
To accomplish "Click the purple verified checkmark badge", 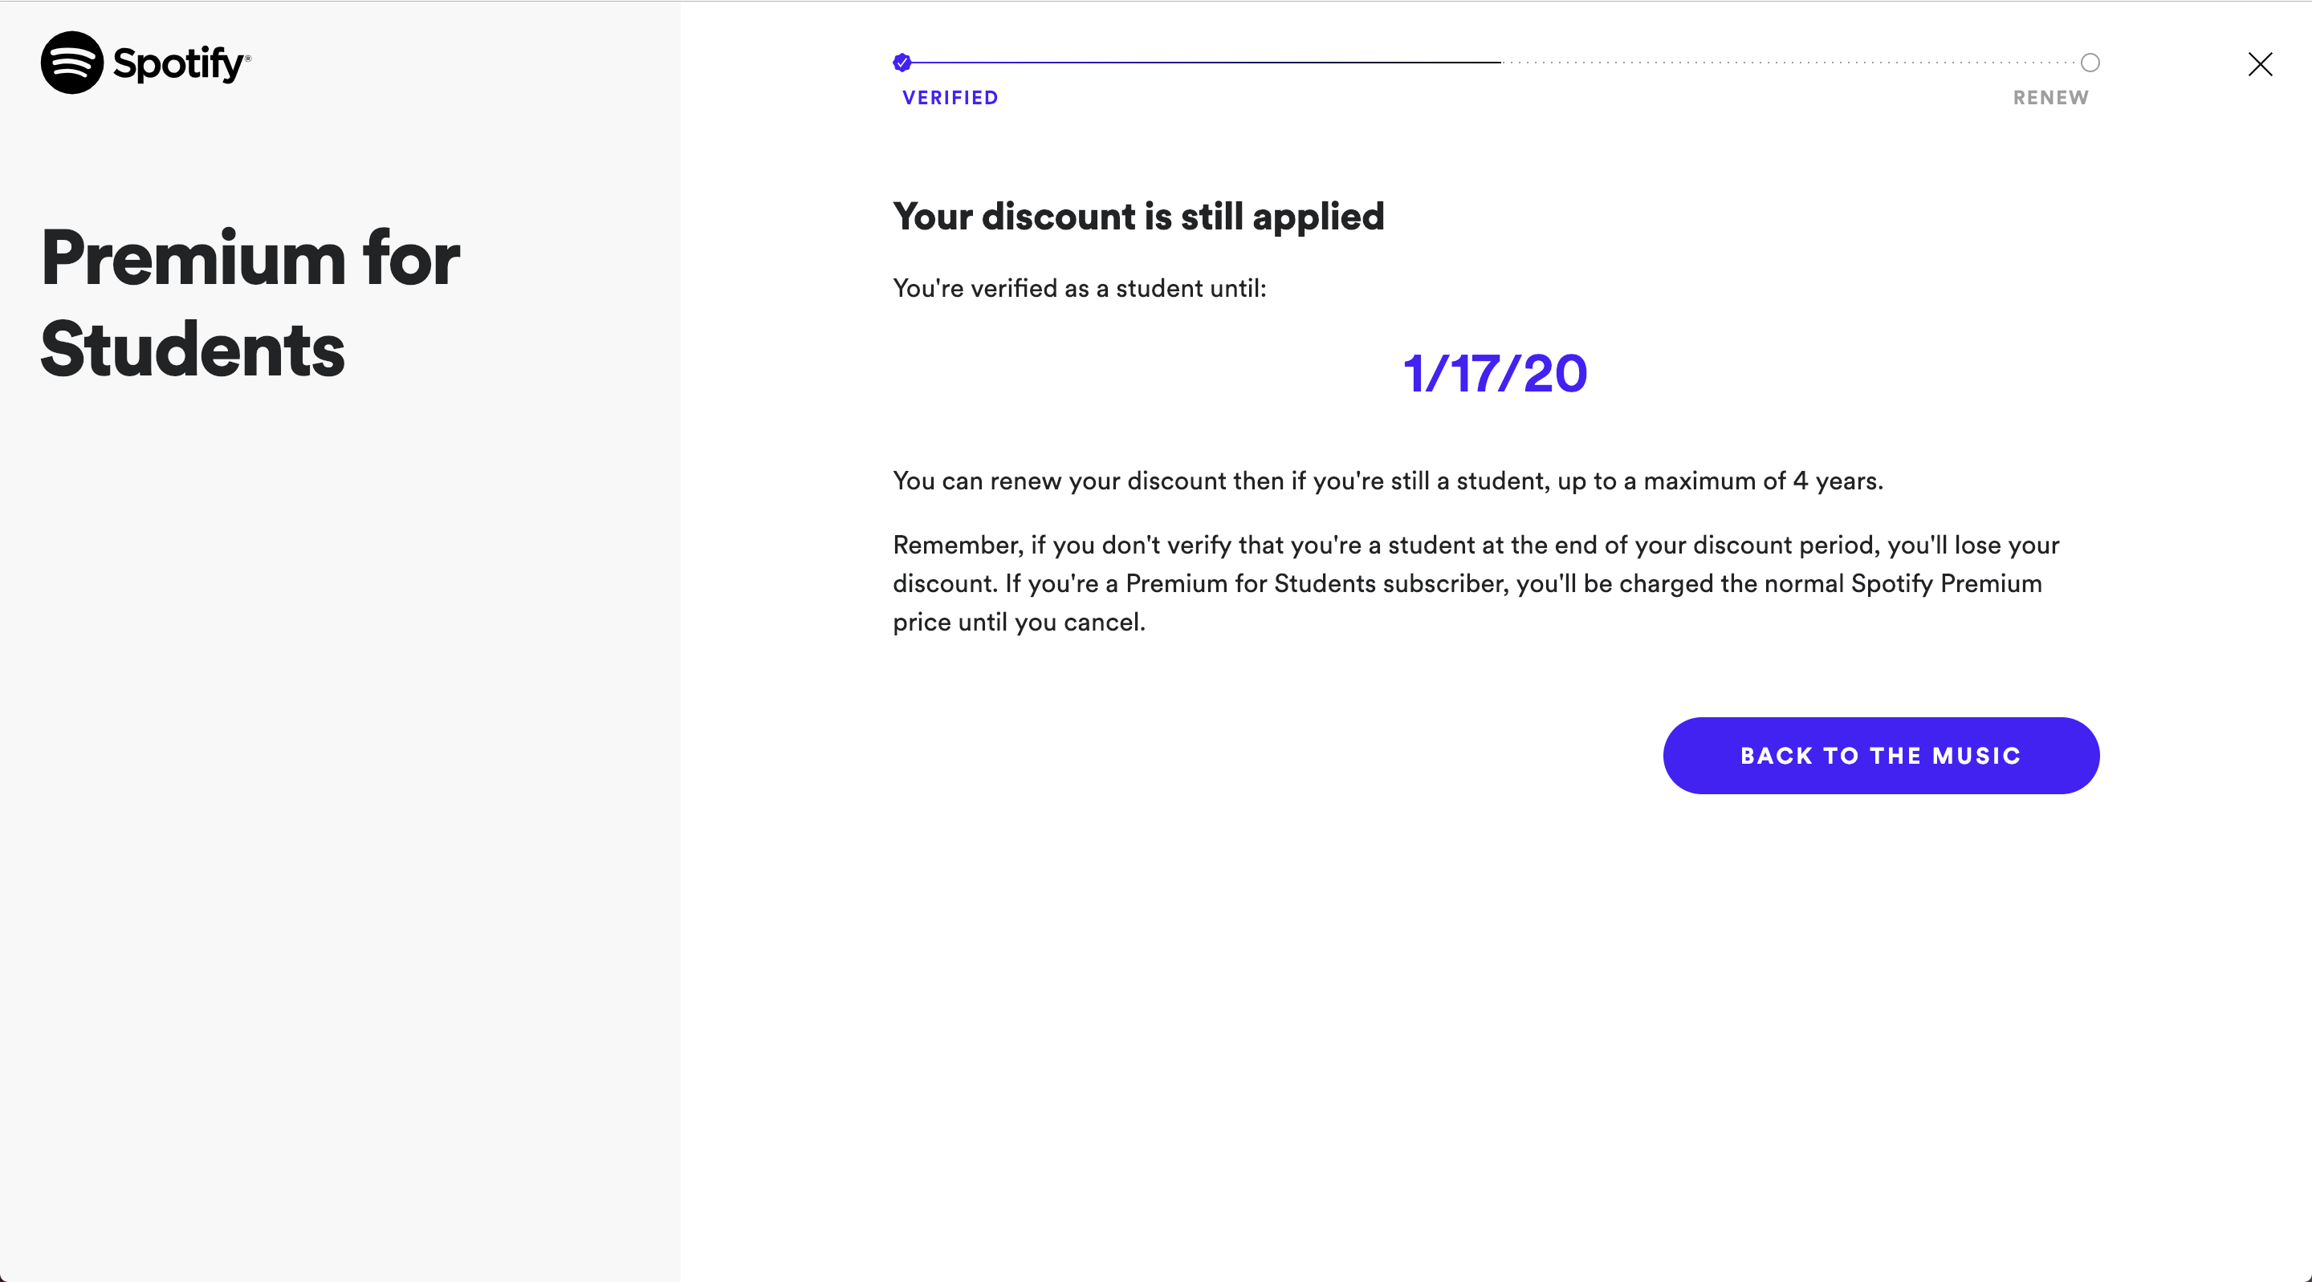I will click(902, 63).
